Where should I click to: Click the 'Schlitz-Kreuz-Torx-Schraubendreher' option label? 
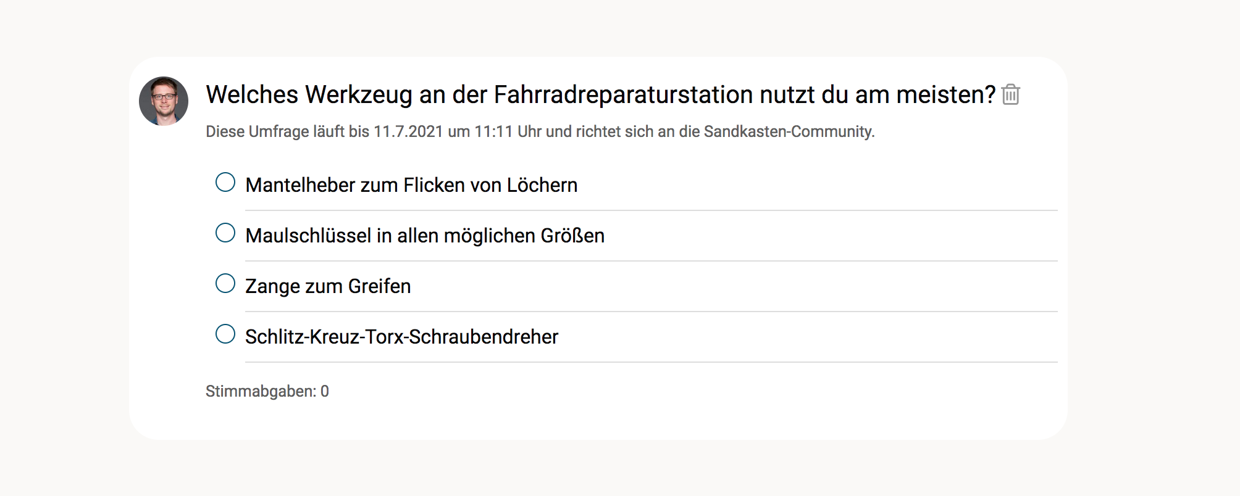401,337
